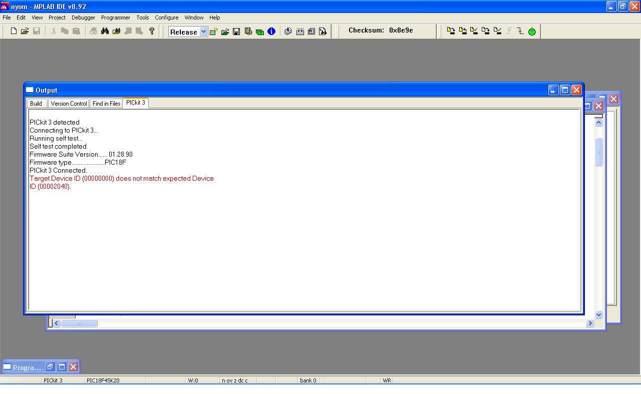Image resolution: width=641 pixels, height=394 pixels.
Task: Open the Debugger menu
Action: pyautogui.click(x=83, y=18)
